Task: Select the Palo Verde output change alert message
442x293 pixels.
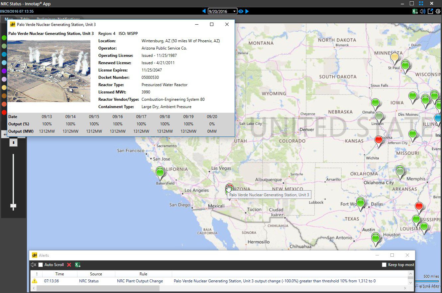Action: (275, 281)
